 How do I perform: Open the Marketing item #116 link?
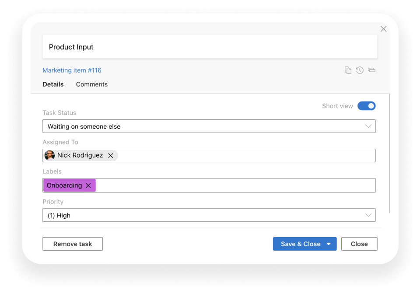[72, 70]
